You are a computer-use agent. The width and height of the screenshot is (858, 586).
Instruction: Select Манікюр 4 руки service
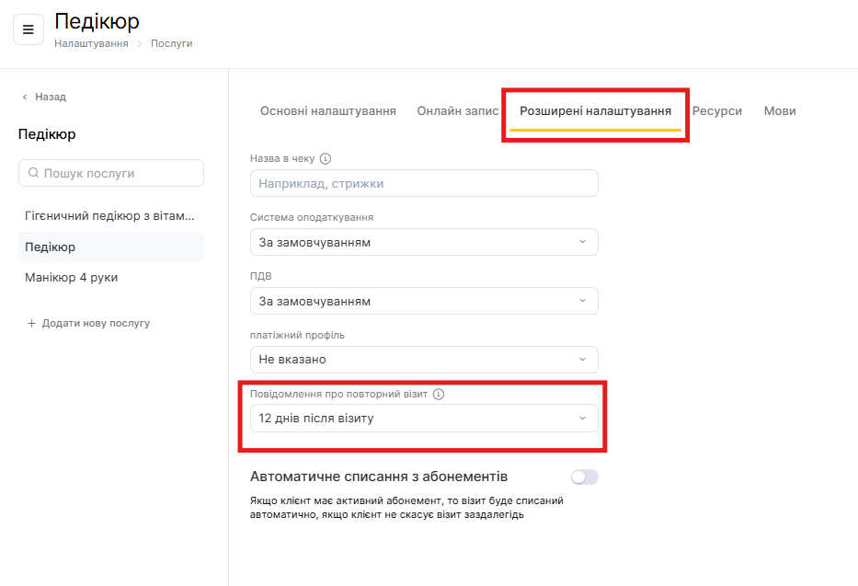click(72, 277)
